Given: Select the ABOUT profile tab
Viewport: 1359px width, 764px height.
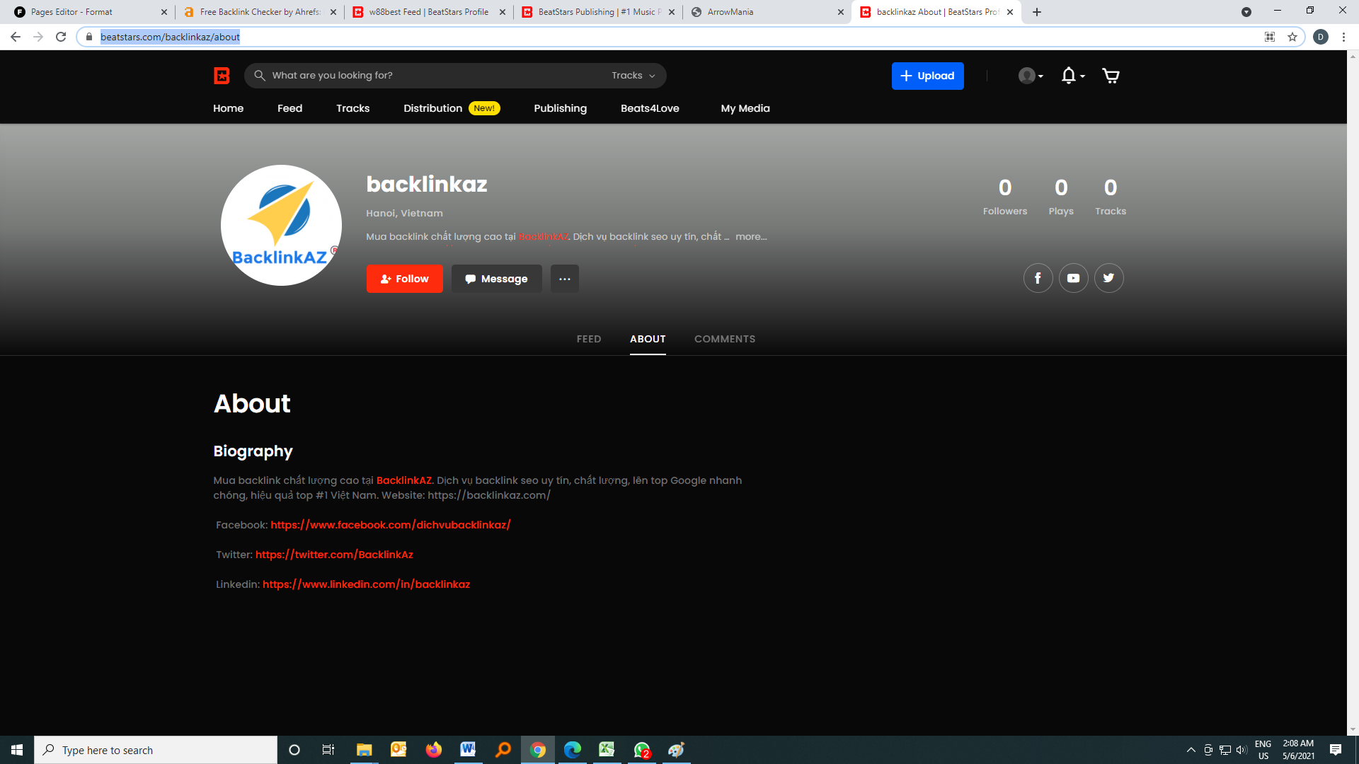Looking at the screenshot, I should point(648,339).
